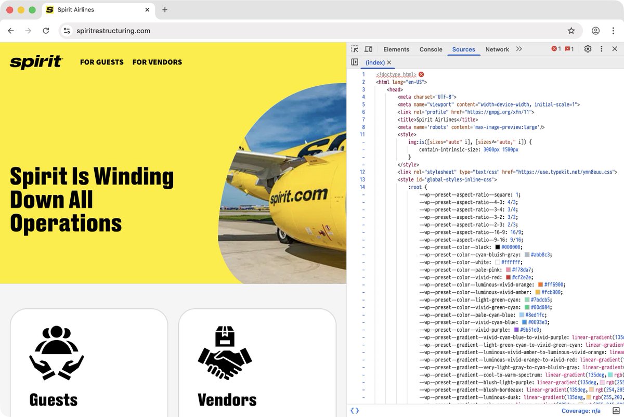Click the browser forward arrow
Screen dimensions: 624x417
coord(28,31)
